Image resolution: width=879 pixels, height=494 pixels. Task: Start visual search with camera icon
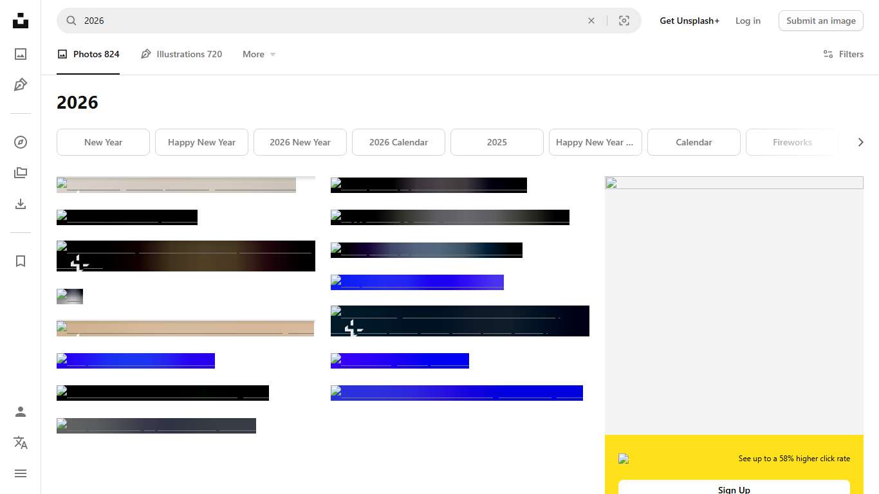[x=624, y=21]
